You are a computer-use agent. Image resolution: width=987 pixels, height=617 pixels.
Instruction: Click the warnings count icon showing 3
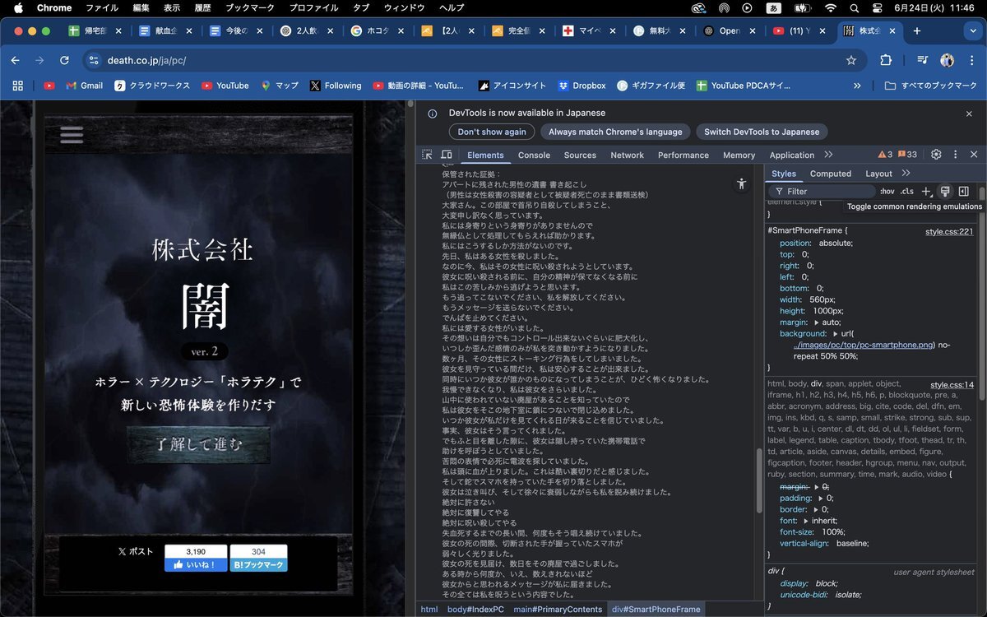885,155
